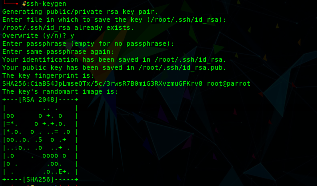Click 'The key fingerprint is:' line
Screen dimensions: 317x186
tap(48, 75)
